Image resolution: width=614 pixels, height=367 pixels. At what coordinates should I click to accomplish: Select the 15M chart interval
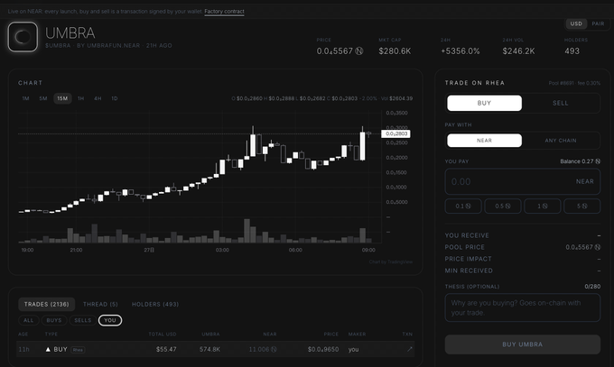tap(62, 98)
